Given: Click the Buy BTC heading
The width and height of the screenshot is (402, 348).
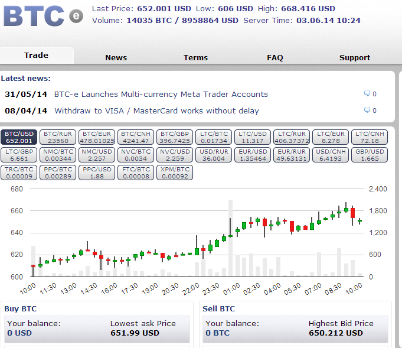Looking at the screenshot, I should [x=21, y=309].
